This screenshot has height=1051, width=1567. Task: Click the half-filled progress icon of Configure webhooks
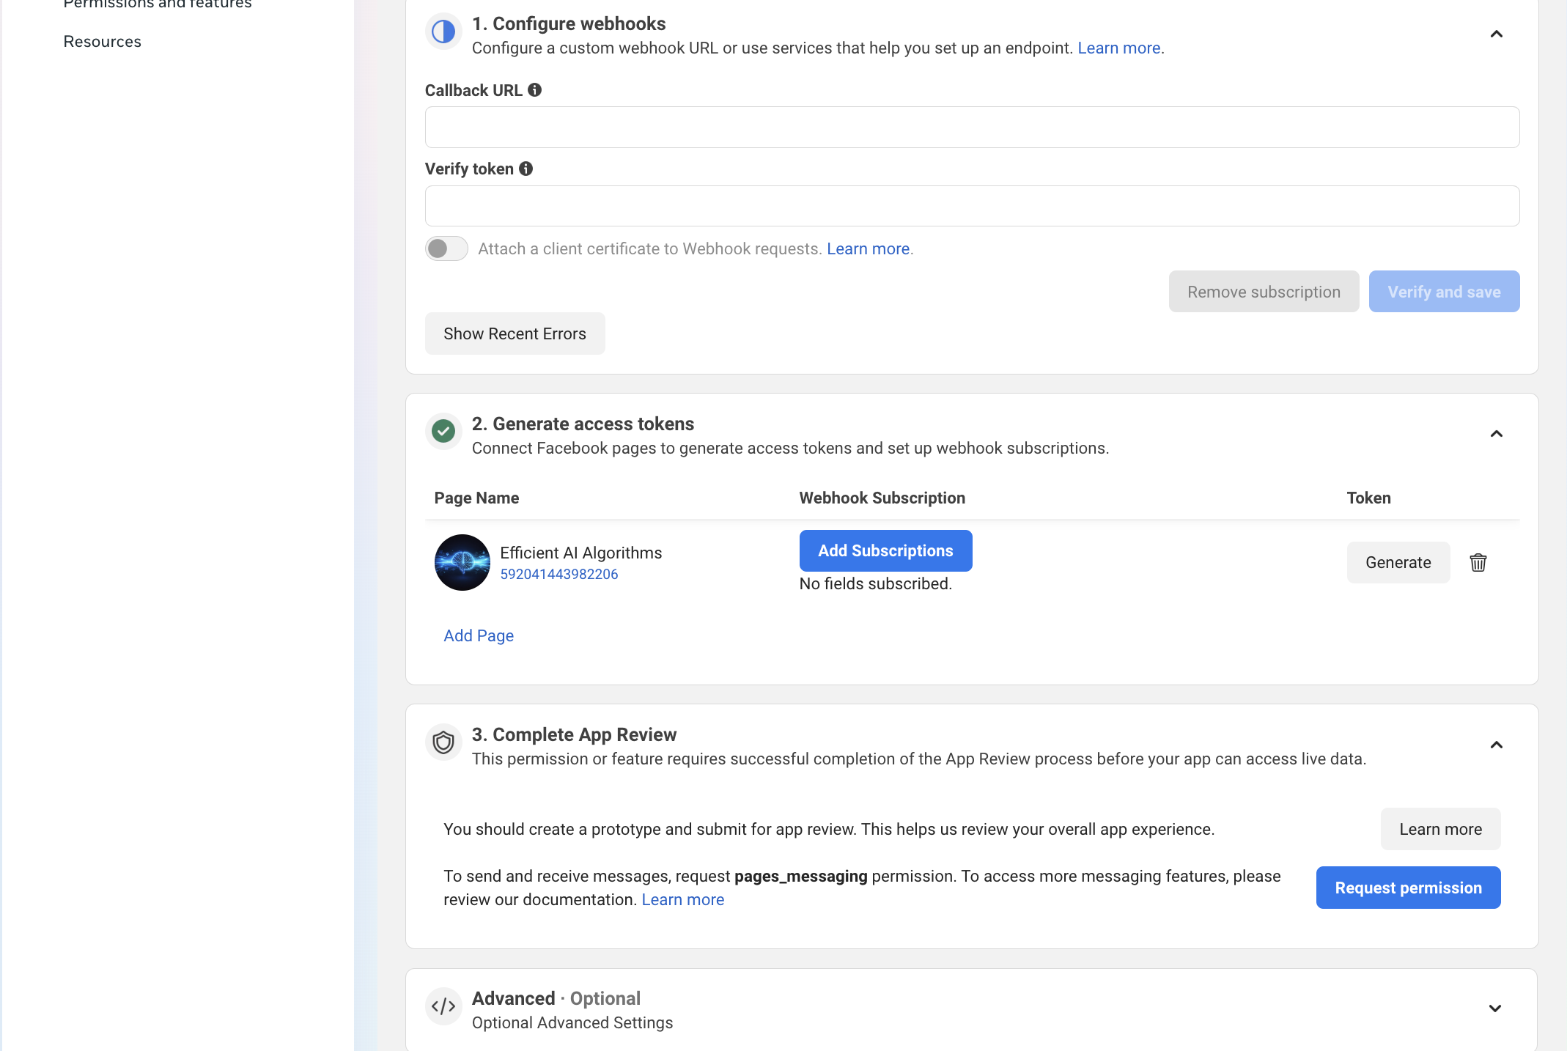click(443, 32)
